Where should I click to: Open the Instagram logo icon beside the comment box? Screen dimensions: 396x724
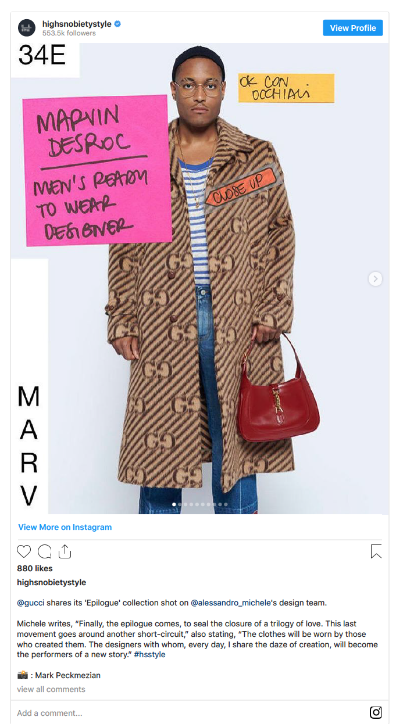click(376, 712)
